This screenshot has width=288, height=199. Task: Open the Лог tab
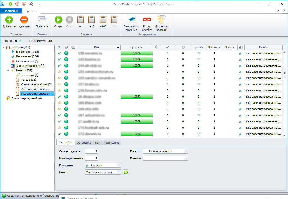tap(97, 143)
